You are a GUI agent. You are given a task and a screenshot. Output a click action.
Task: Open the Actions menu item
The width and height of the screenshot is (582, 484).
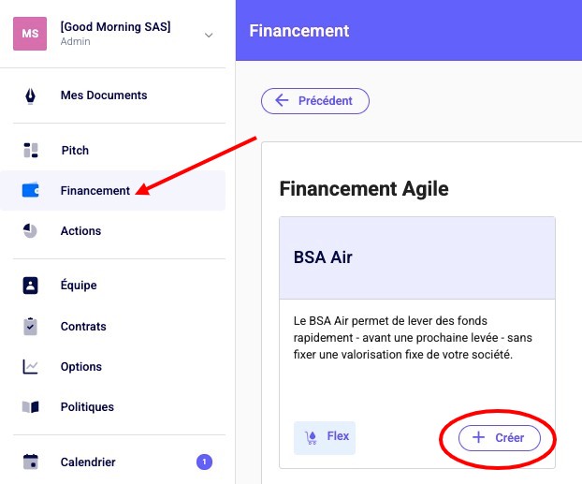[x=80, y=231]
